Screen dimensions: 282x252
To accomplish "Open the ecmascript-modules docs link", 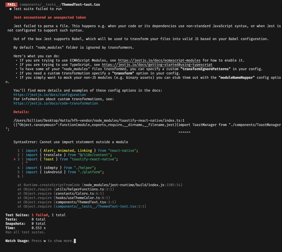I will pos(159,60).
